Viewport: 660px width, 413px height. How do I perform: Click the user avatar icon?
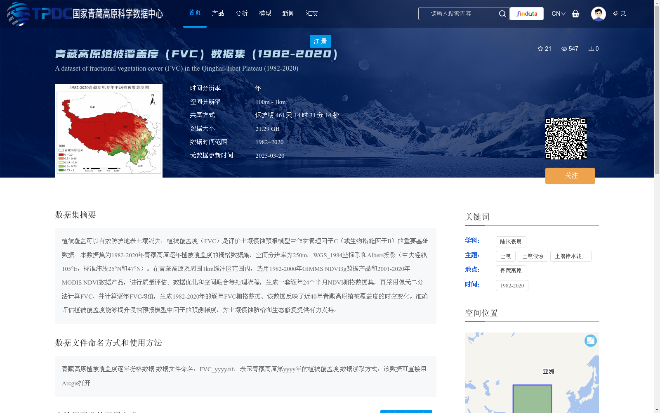click(598, 14)
